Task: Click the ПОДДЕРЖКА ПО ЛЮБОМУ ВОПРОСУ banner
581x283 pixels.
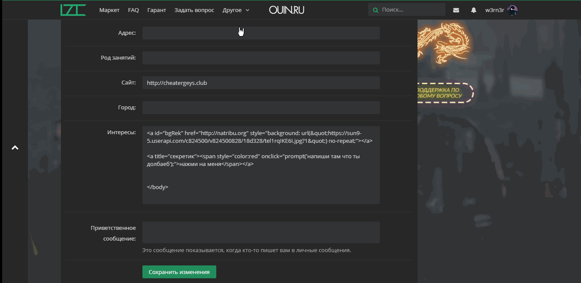Action: coord(445,93)
